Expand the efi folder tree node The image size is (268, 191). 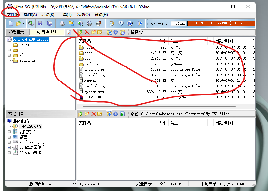pyautogui.click(x=9, y=55)
